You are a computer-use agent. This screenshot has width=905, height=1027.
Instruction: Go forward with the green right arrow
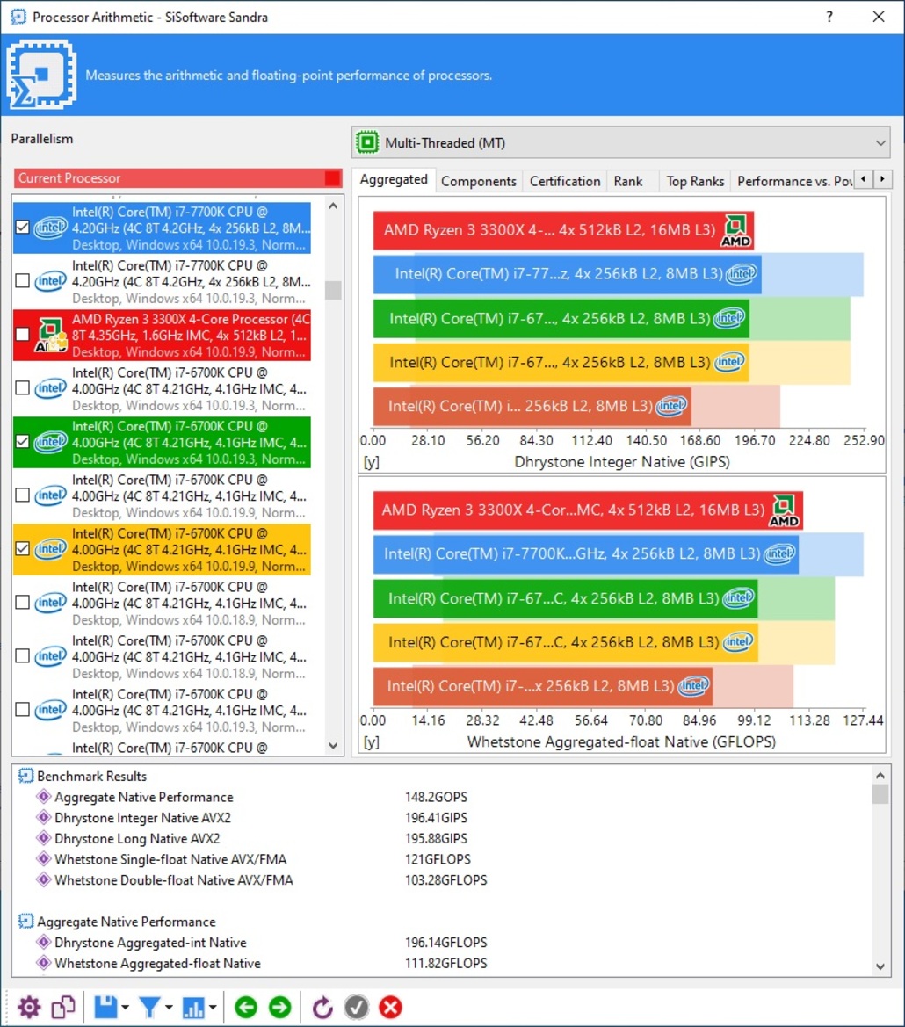[x=279, y=1007]
